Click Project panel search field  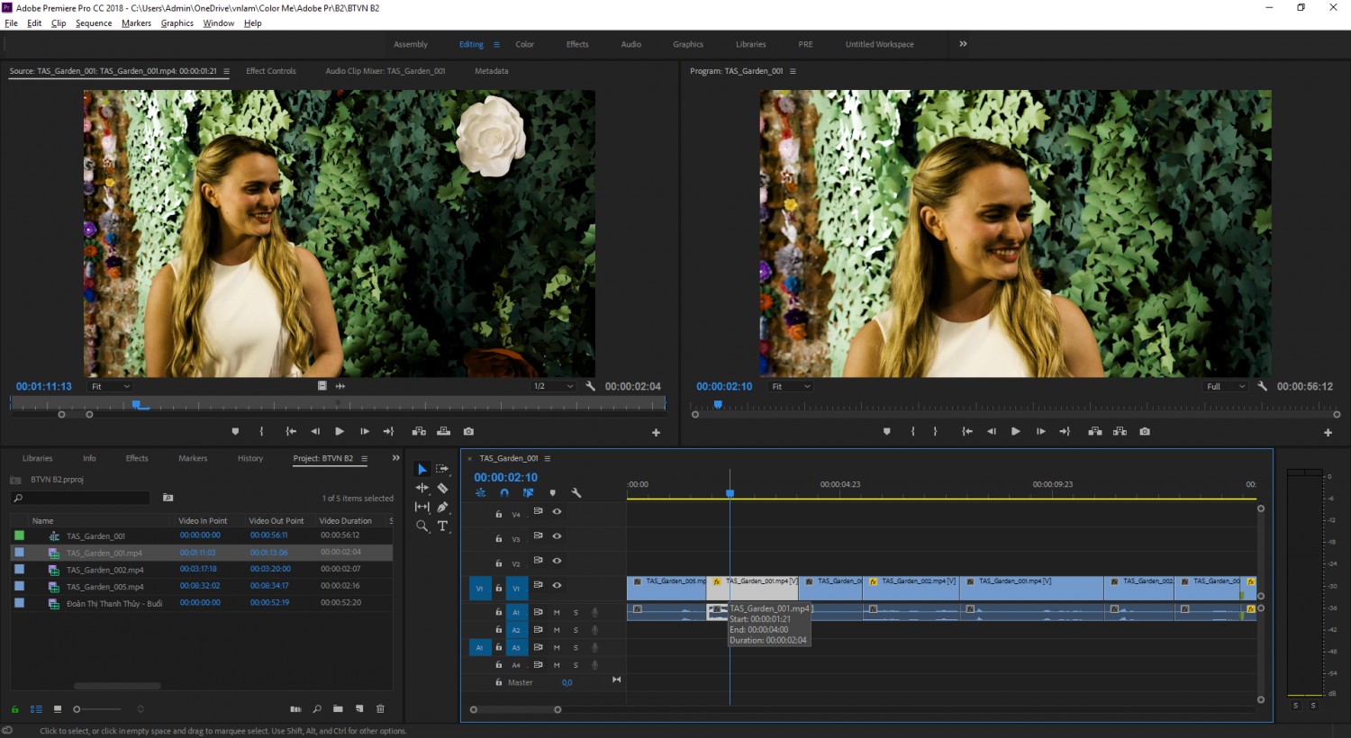coord(81,498)
